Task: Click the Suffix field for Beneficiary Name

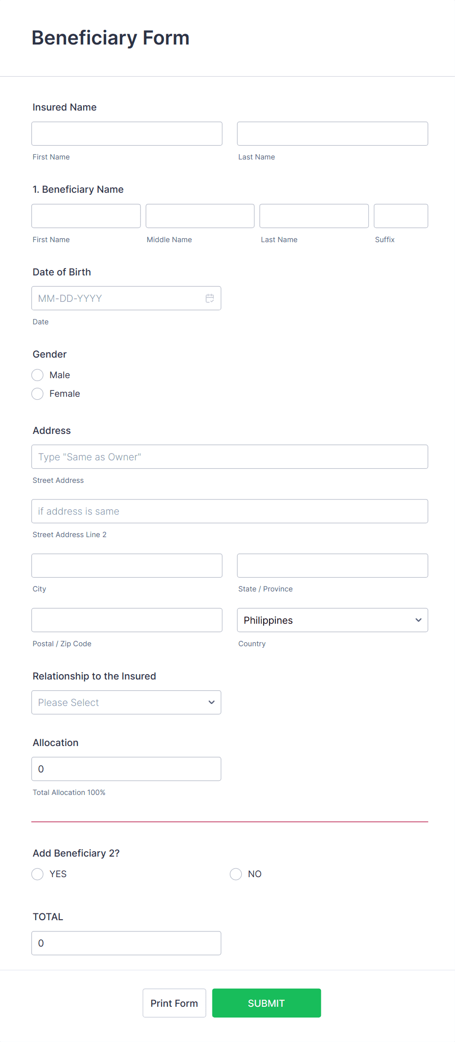Action: point(401,216)
